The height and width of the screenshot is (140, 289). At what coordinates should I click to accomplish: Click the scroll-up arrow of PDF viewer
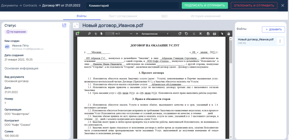[x=231, y=38]
